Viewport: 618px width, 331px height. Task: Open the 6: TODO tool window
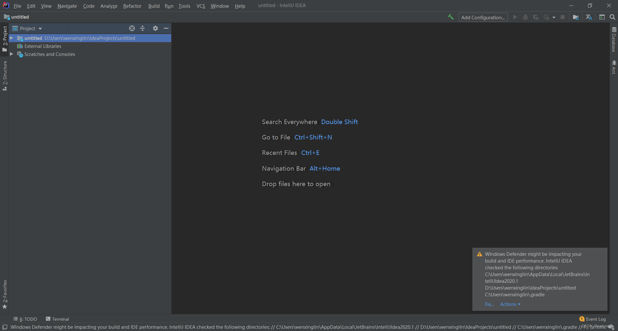tap(25, 319)
